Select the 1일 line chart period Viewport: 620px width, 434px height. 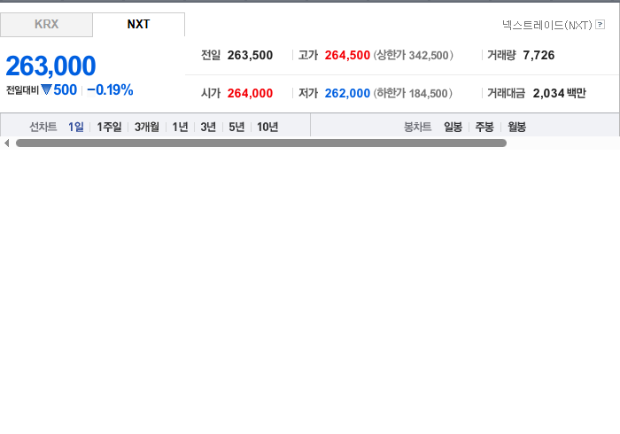point(76,127)
